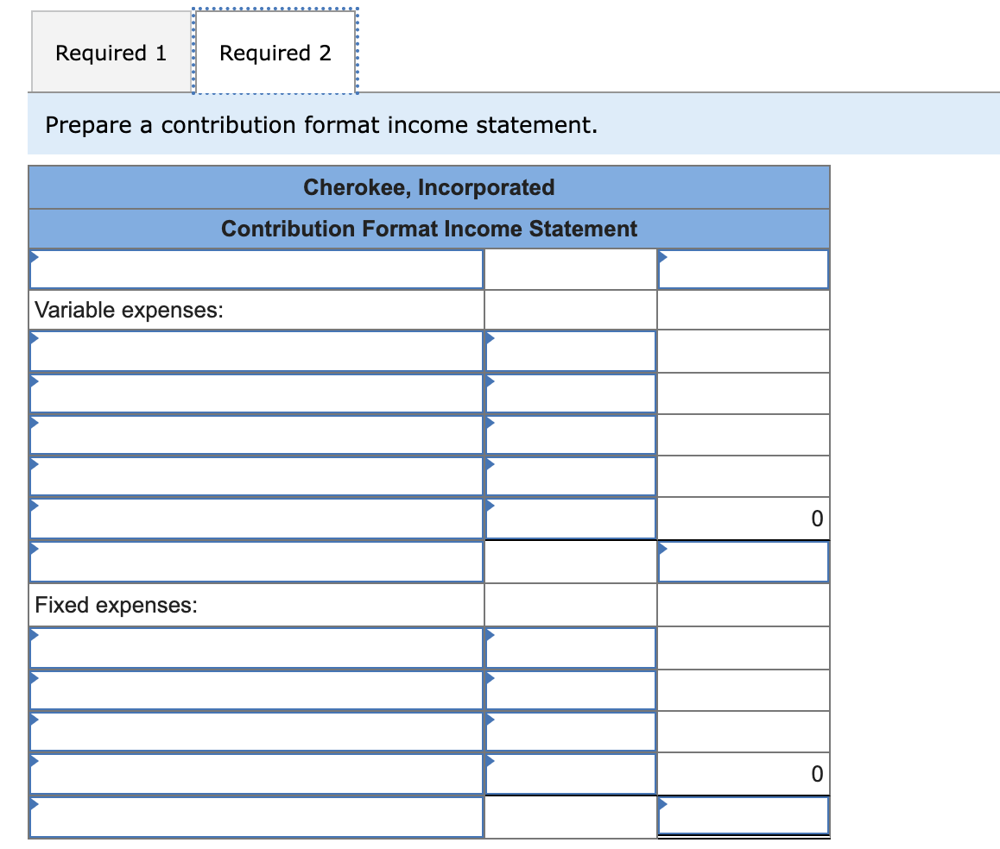
Task: Open the fifth variable expense label dropdown
Action: tap(256, 519)
